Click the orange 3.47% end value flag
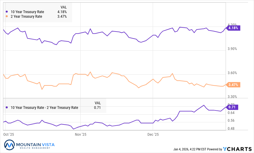This screenshot has height=153, width=254. [x=233, y=85]
